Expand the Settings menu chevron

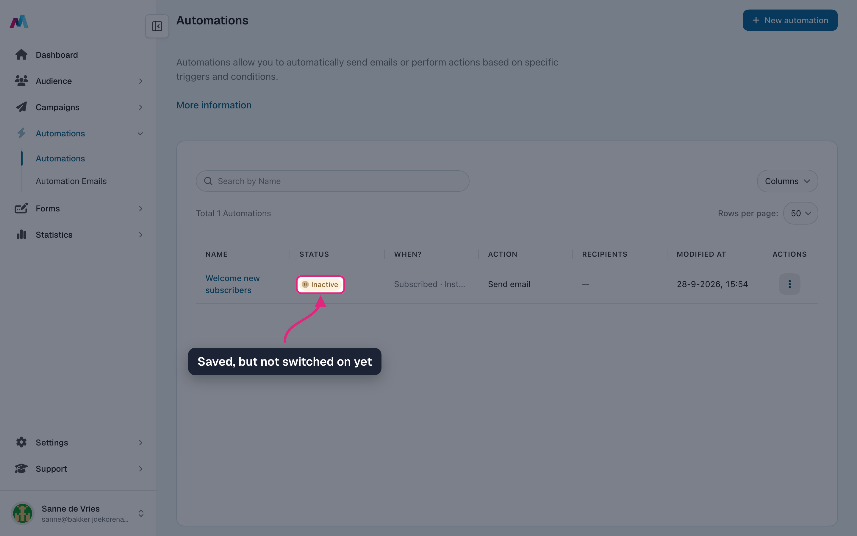(x=140, y=443)
